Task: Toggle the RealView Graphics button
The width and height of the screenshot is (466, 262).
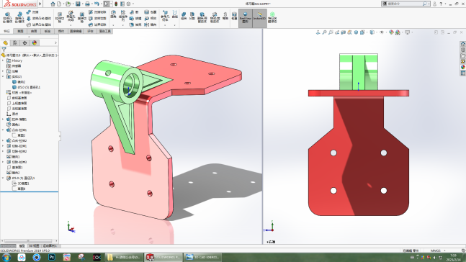Action: pos(245,18)
